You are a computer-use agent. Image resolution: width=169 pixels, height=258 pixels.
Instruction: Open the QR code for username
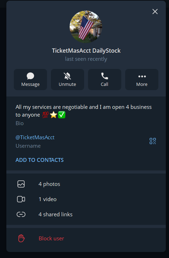pos(153,141)
